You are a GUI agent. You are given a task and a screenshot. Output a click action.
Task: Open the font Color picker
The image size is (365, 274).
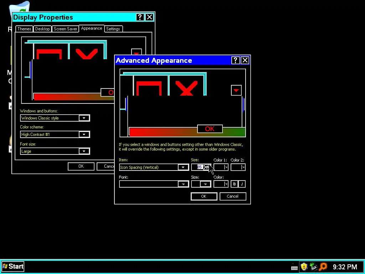221,184
